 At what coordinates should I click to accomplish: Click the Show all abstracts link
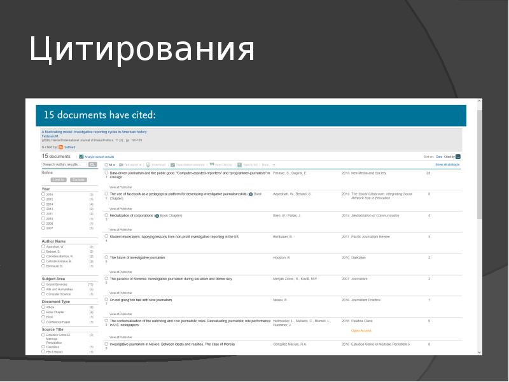coord(447,165)
